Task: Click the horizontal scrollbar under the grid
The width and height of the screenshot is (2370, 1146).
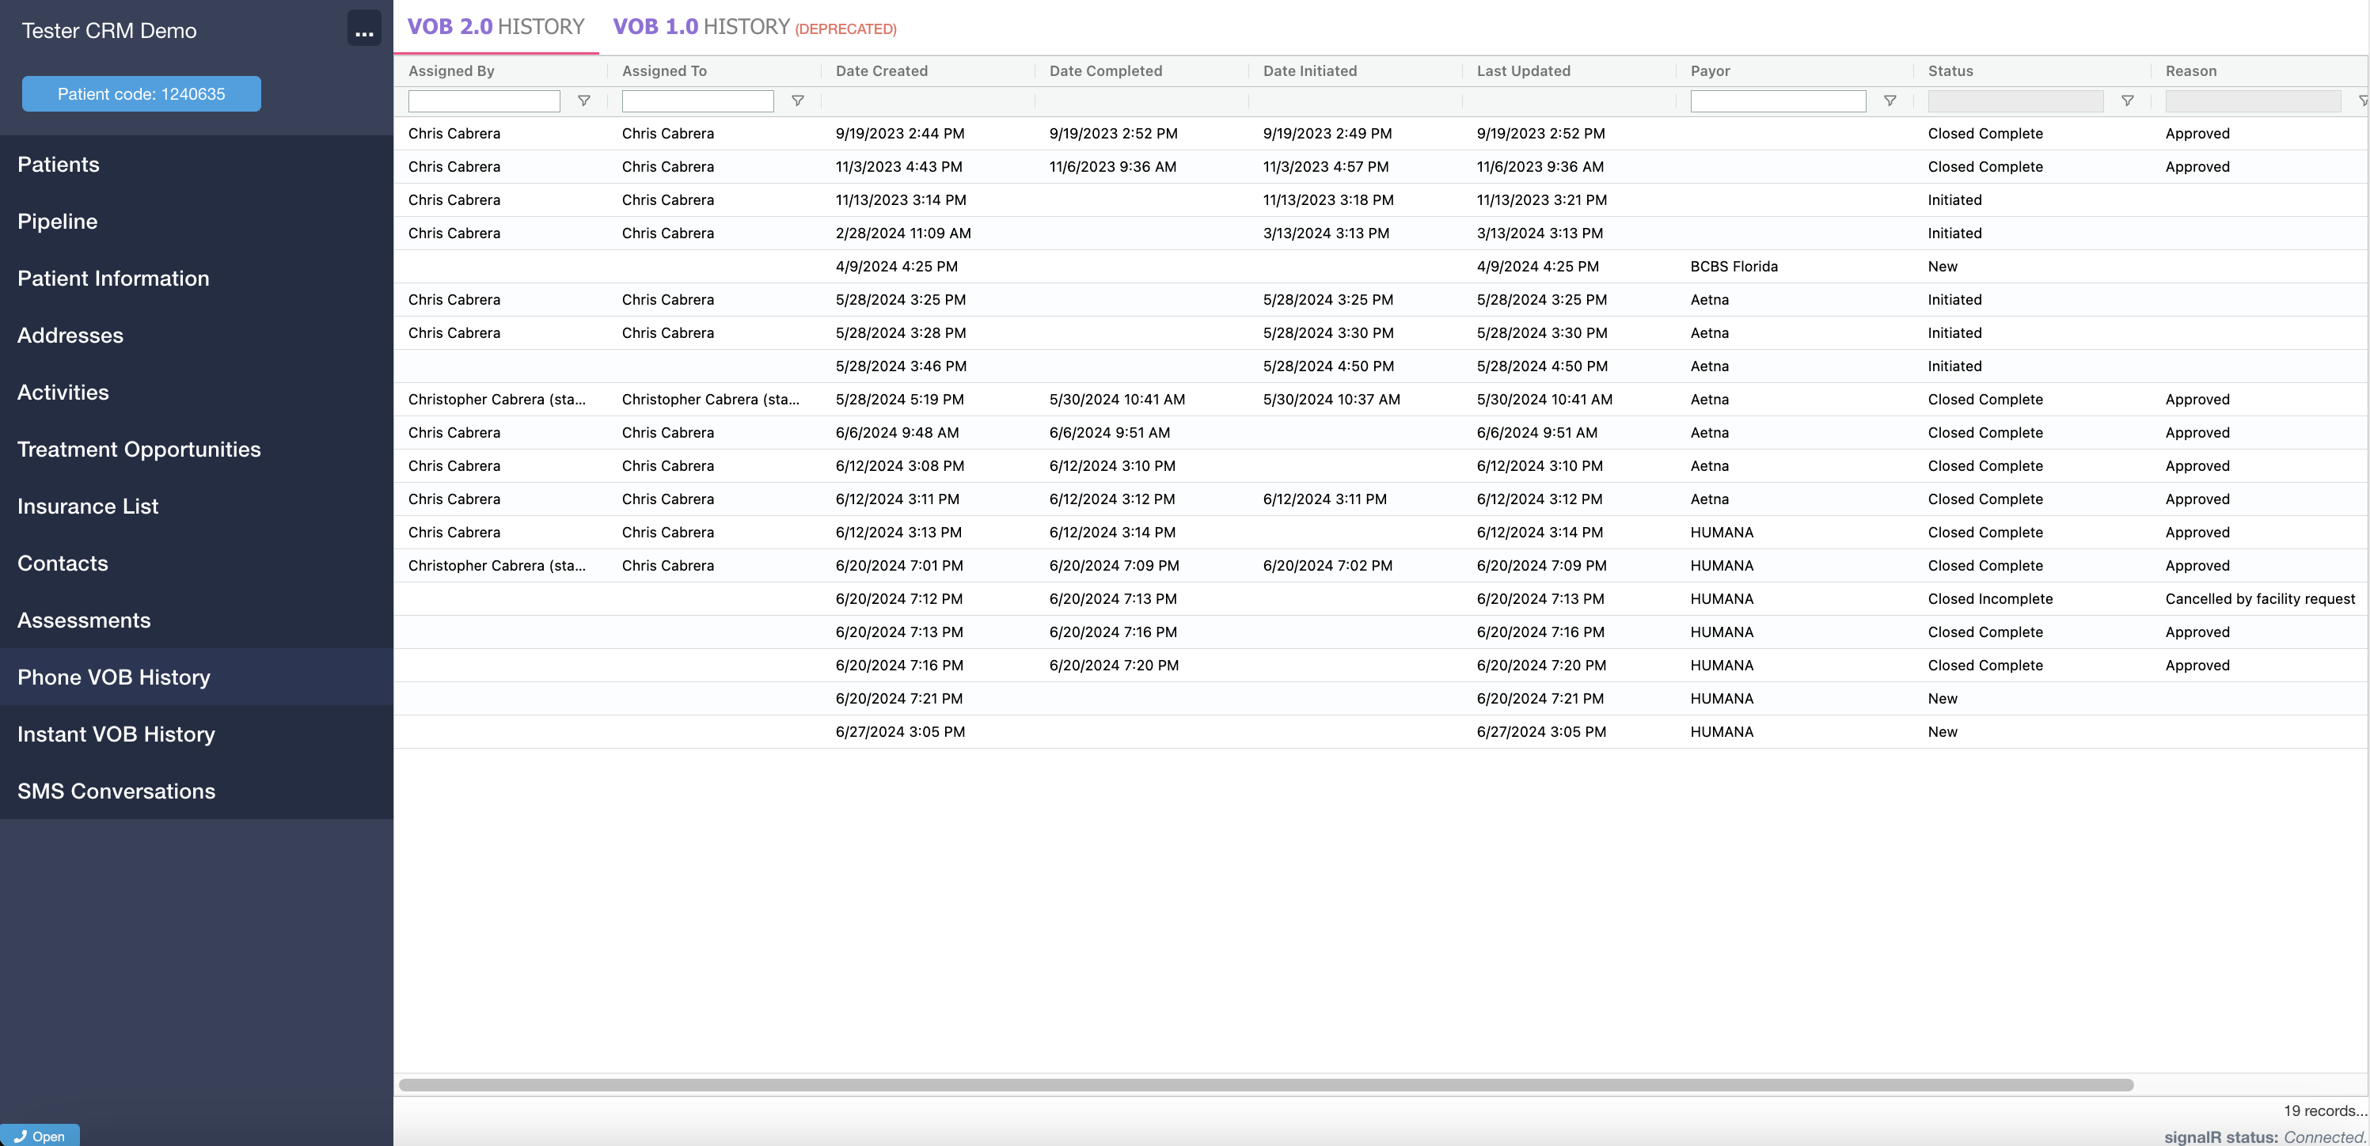Action: point(1265,1085)
